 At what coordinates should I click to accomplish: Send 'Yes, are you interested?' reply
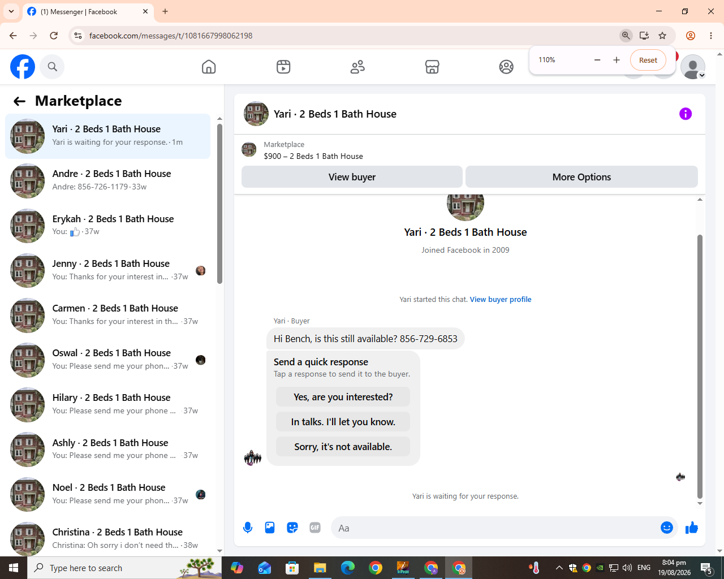[x=343, y=397]
